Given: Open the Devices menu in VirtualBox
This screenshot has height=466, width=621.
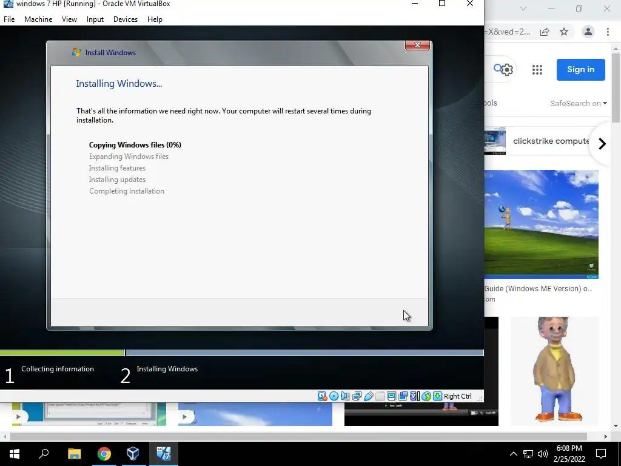Looking at the screenshot, I should [126, 19].
